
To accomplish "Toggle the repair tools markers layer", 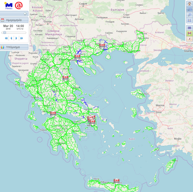I will pyautogui.click(x=189, y=39).
